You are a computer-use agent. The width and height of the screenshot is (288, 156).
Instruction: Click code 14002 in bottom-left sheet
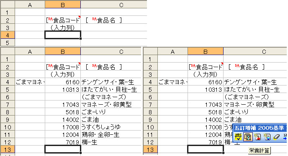point(71,120)
